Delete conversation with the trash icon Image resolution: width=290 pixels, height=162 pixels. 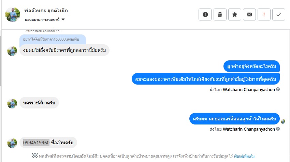pyautogui.click(x=220, y=14)
